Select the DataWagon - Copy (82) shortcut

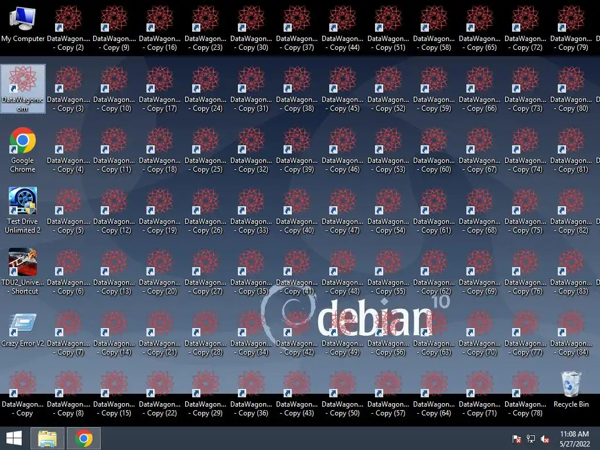coord(571,211)
